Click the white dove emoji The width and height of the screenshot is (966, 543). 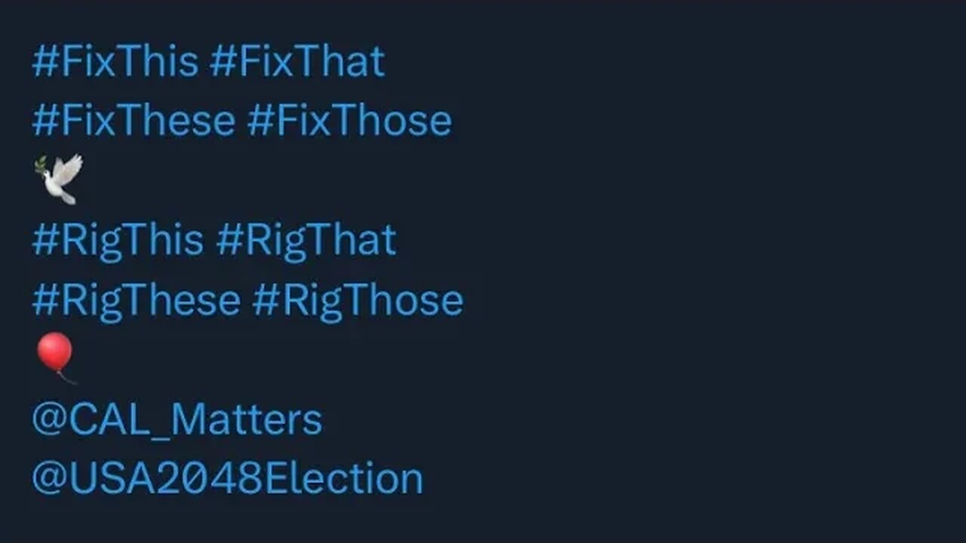[x=59, y=179]
